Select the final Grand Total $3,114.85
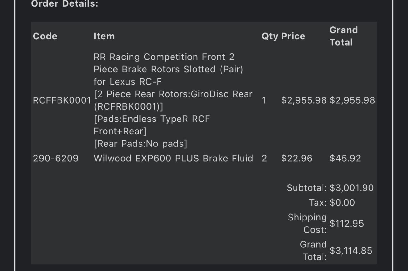The image size is (408, 271). click(x=351, y=251)
